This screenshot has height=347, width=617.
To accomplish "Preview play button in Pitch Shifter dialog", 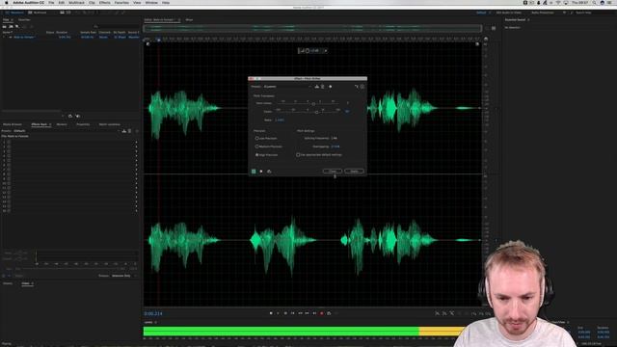I will (x=261, y=172).
